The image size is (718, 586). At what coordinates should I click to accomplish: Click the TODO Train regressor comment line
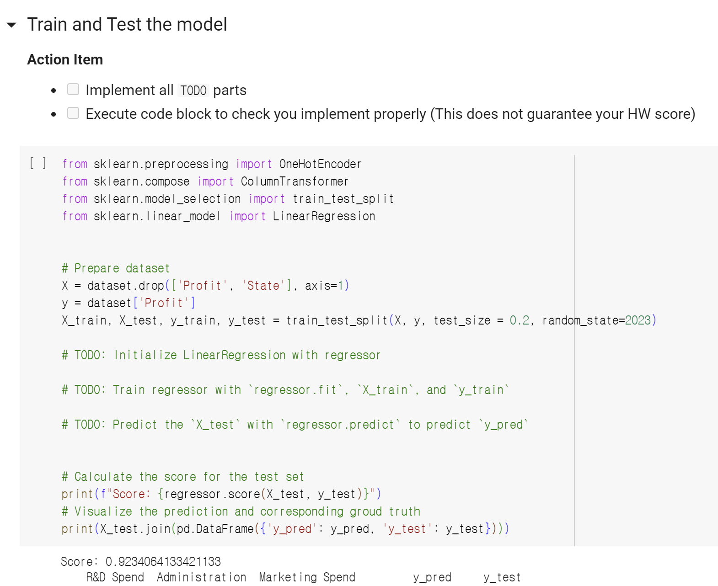(286, 389)
